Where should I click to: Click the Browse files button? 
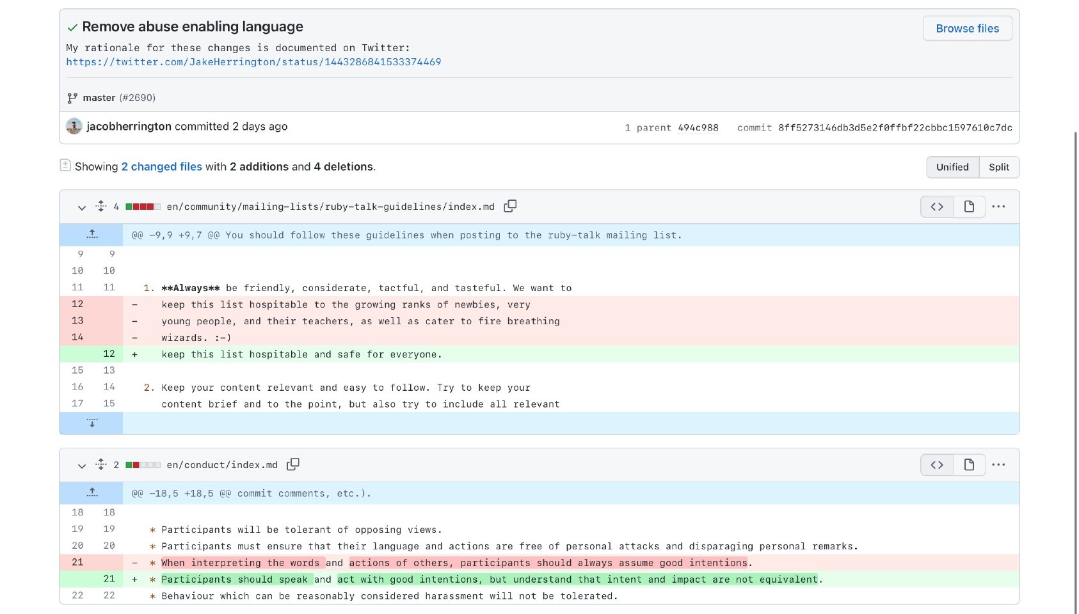[x=967, y=28]
